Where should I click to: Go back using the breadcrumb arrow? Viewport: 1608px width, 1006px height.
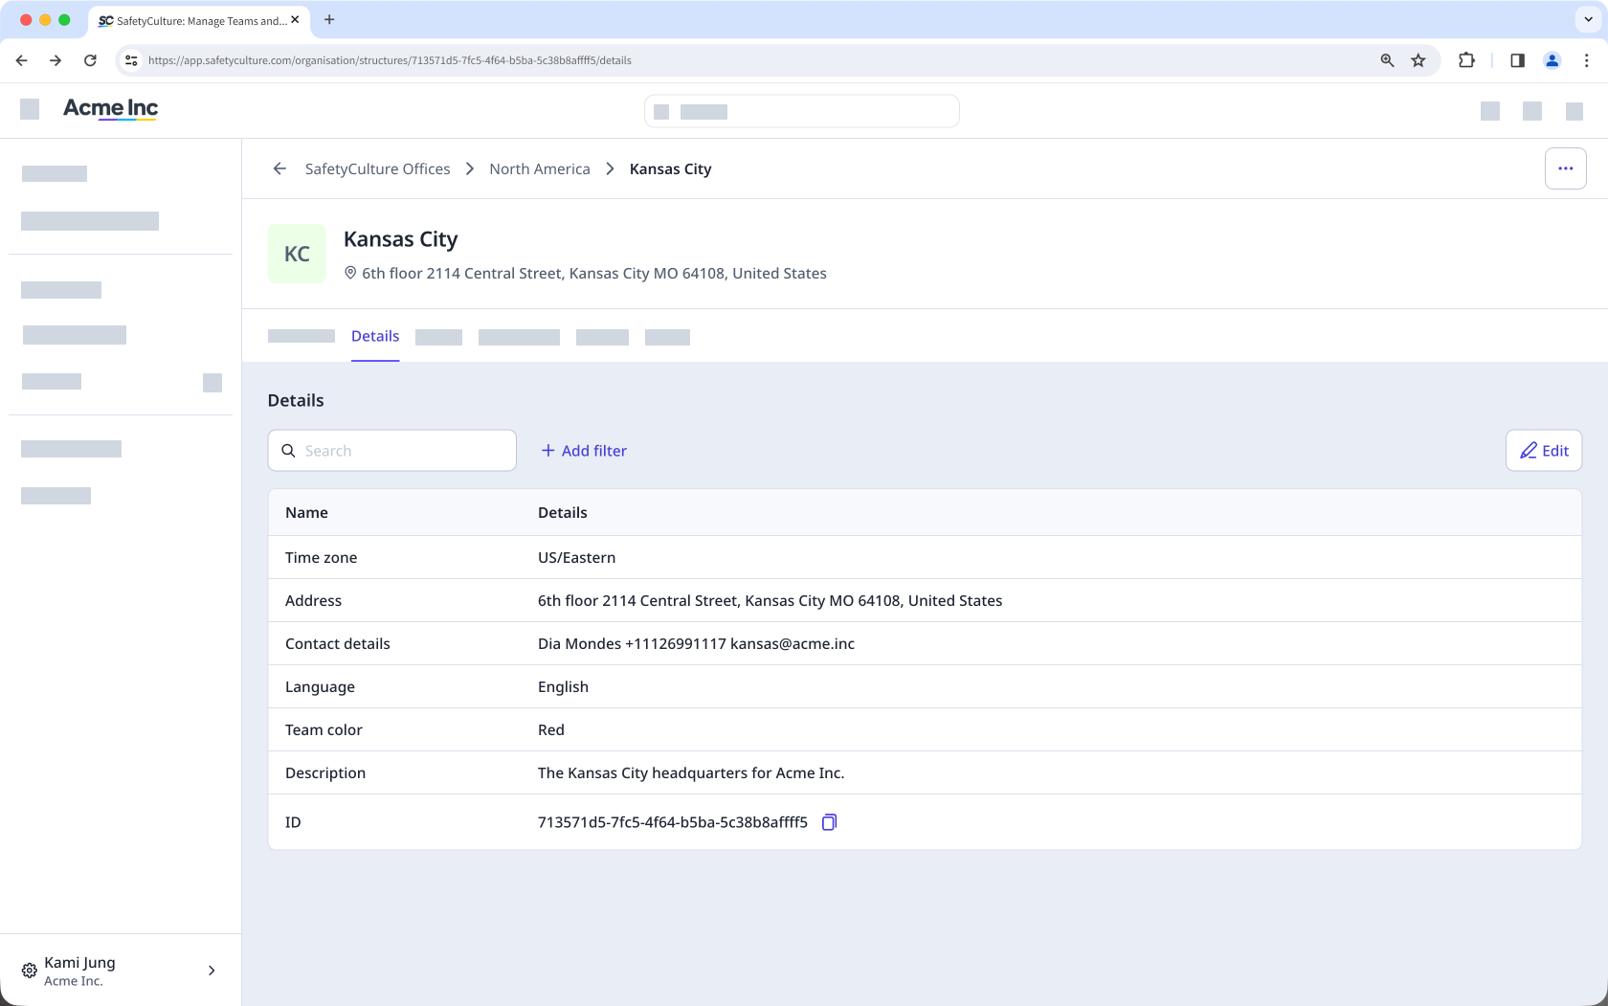(x=279, y=168)
